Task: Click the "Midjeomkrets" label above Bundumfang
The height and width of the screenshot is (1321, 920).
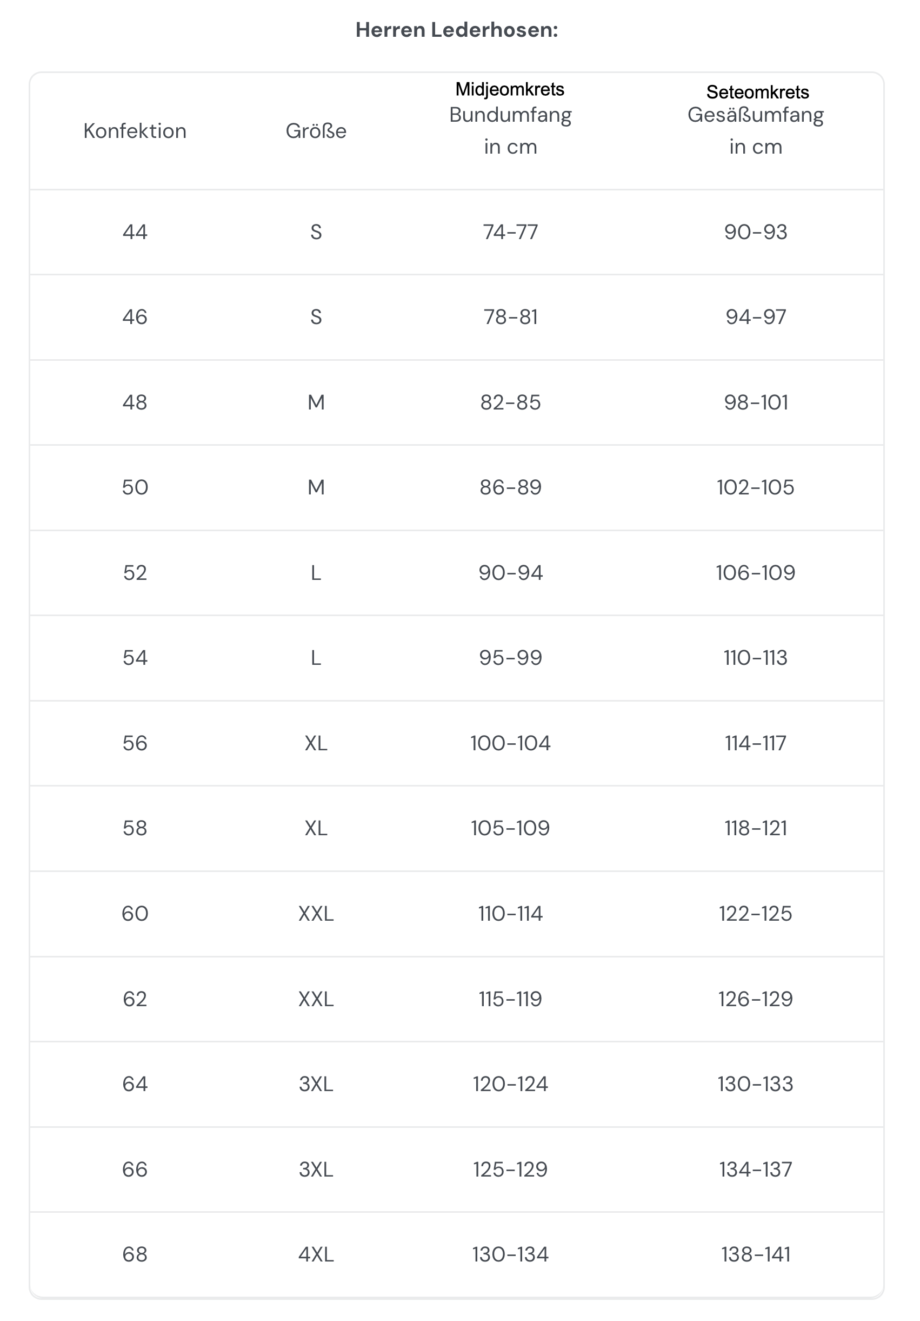Action: [509, 89]
